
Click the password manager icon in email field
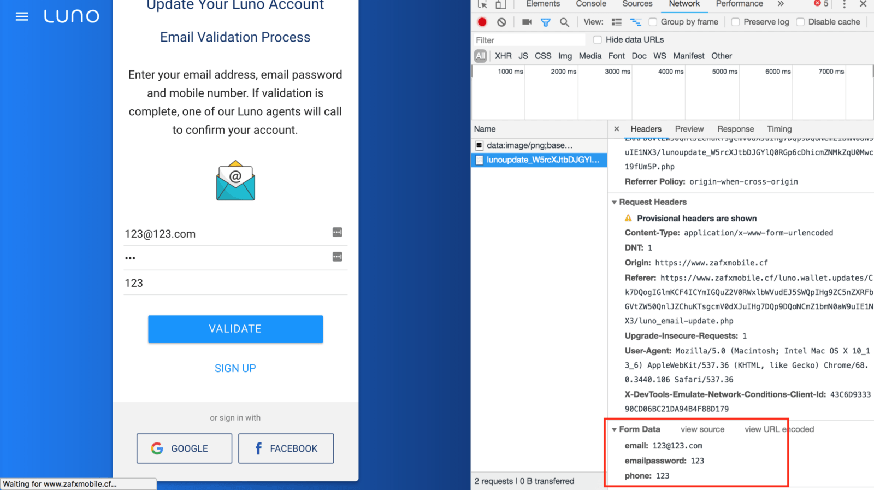[x=338, y=232]
